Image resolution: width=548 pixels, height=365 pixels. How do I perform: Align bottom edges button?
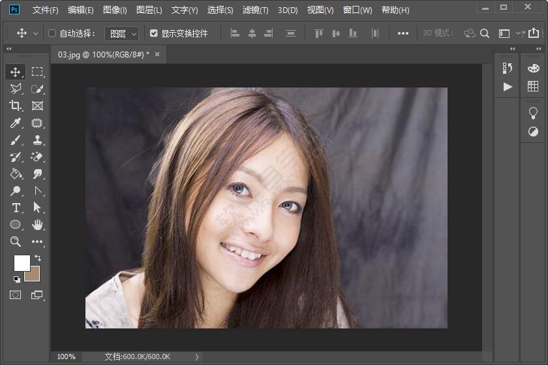tap(353, 33)
